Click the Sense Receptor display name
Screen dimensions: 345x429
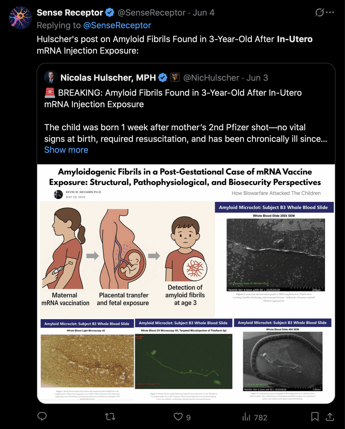click(70, 13)
